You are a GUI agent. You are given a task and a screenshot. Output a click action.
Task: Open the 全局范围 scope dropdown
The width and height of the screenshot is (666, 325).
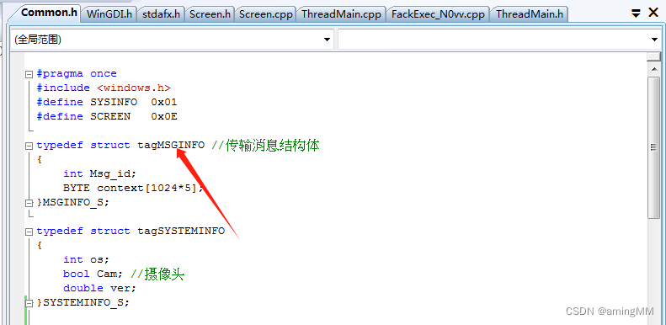click(172, 40)
